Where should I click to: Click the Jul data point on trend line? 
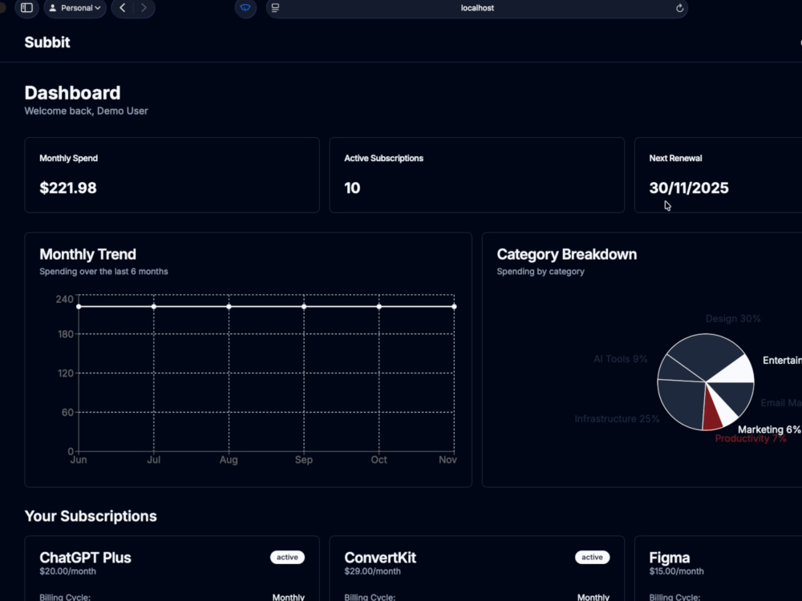[154, 307]
